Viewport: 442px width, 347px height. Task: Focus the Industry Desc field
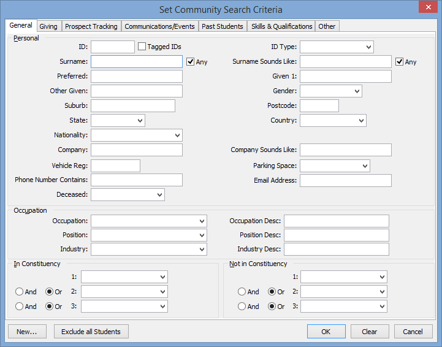pyautogui.click(x=337, y=249)
